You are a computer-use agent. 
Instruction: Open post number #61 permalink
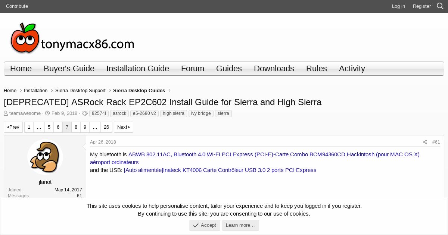click(x=436, y=142)
